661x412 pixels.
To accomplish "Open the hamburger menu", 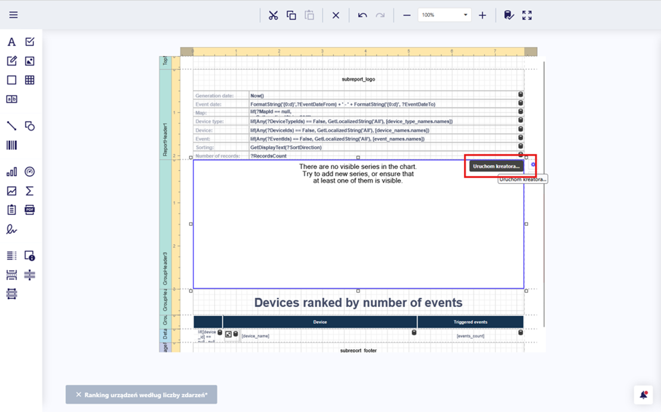I will tap(13, 15).
